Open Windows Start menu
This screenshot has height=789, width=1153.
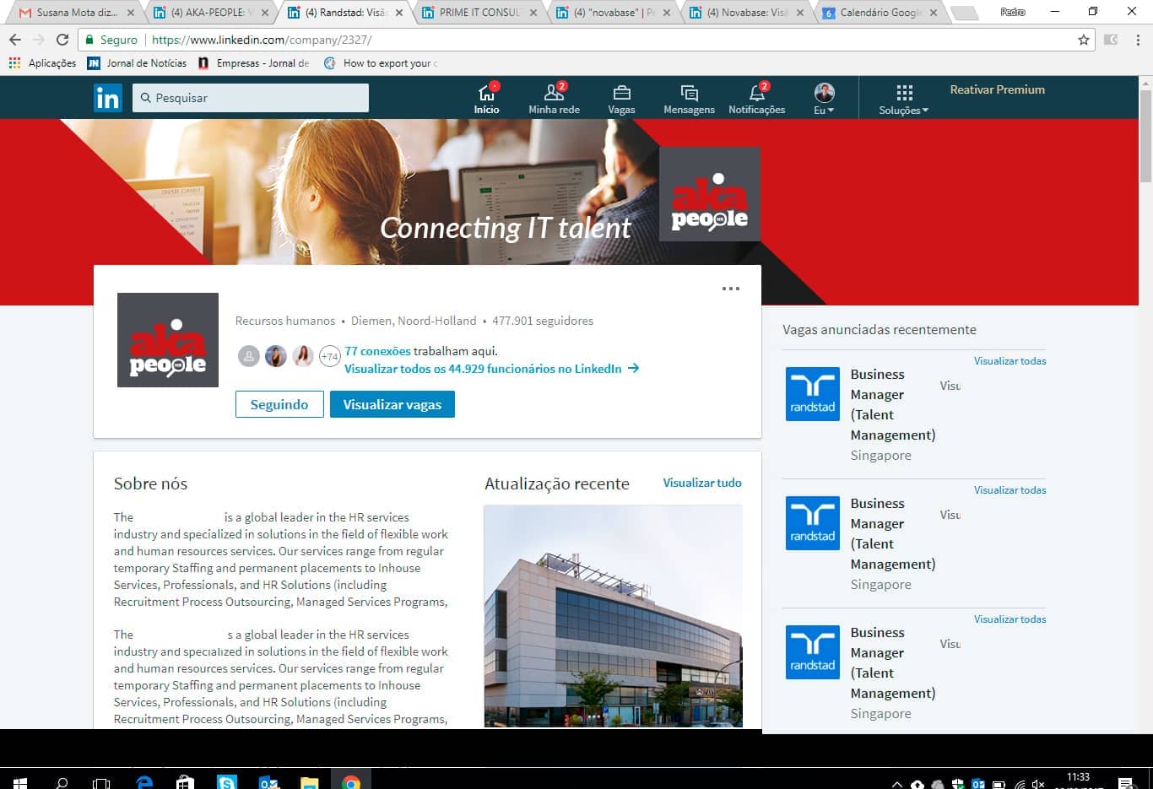coord(19,782)
